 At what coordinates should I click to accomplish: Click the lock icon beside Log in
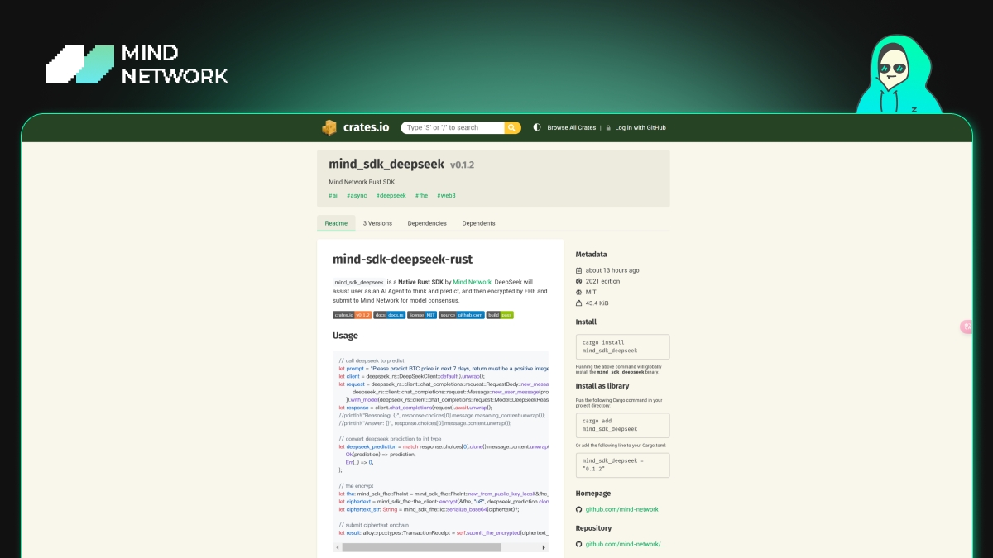click(608, 128)
